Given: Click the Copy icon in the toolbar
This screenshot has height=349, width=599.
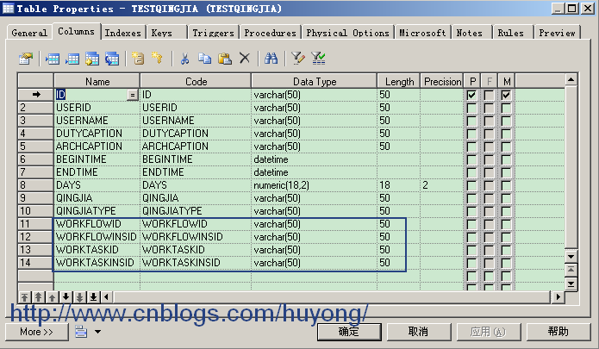Looking at the screenshot, I should pyautogui.click(x=205, y=59).
